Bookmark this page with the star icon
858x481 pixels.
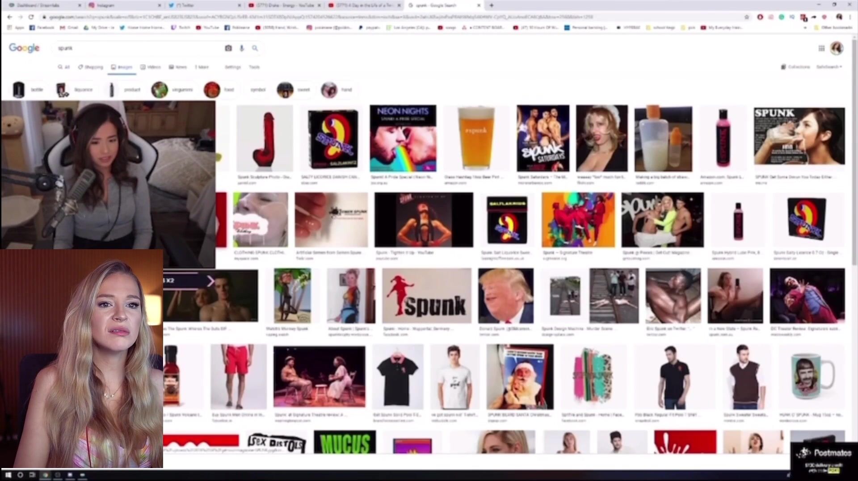tap(746, 17)
